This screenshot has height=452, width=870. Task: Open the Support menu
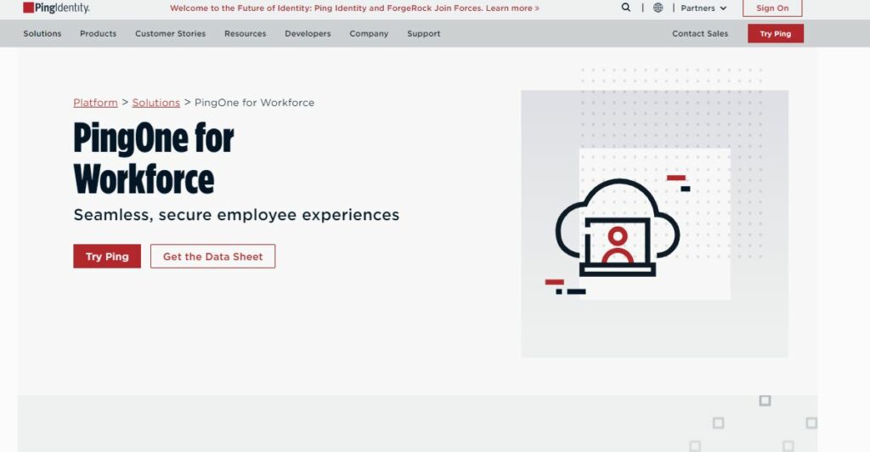coord(424,33)
